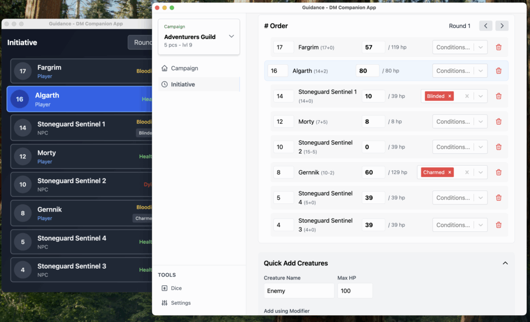Remove the Blinded condition tag x
The image size is (530, 322).
pos(450,96)
